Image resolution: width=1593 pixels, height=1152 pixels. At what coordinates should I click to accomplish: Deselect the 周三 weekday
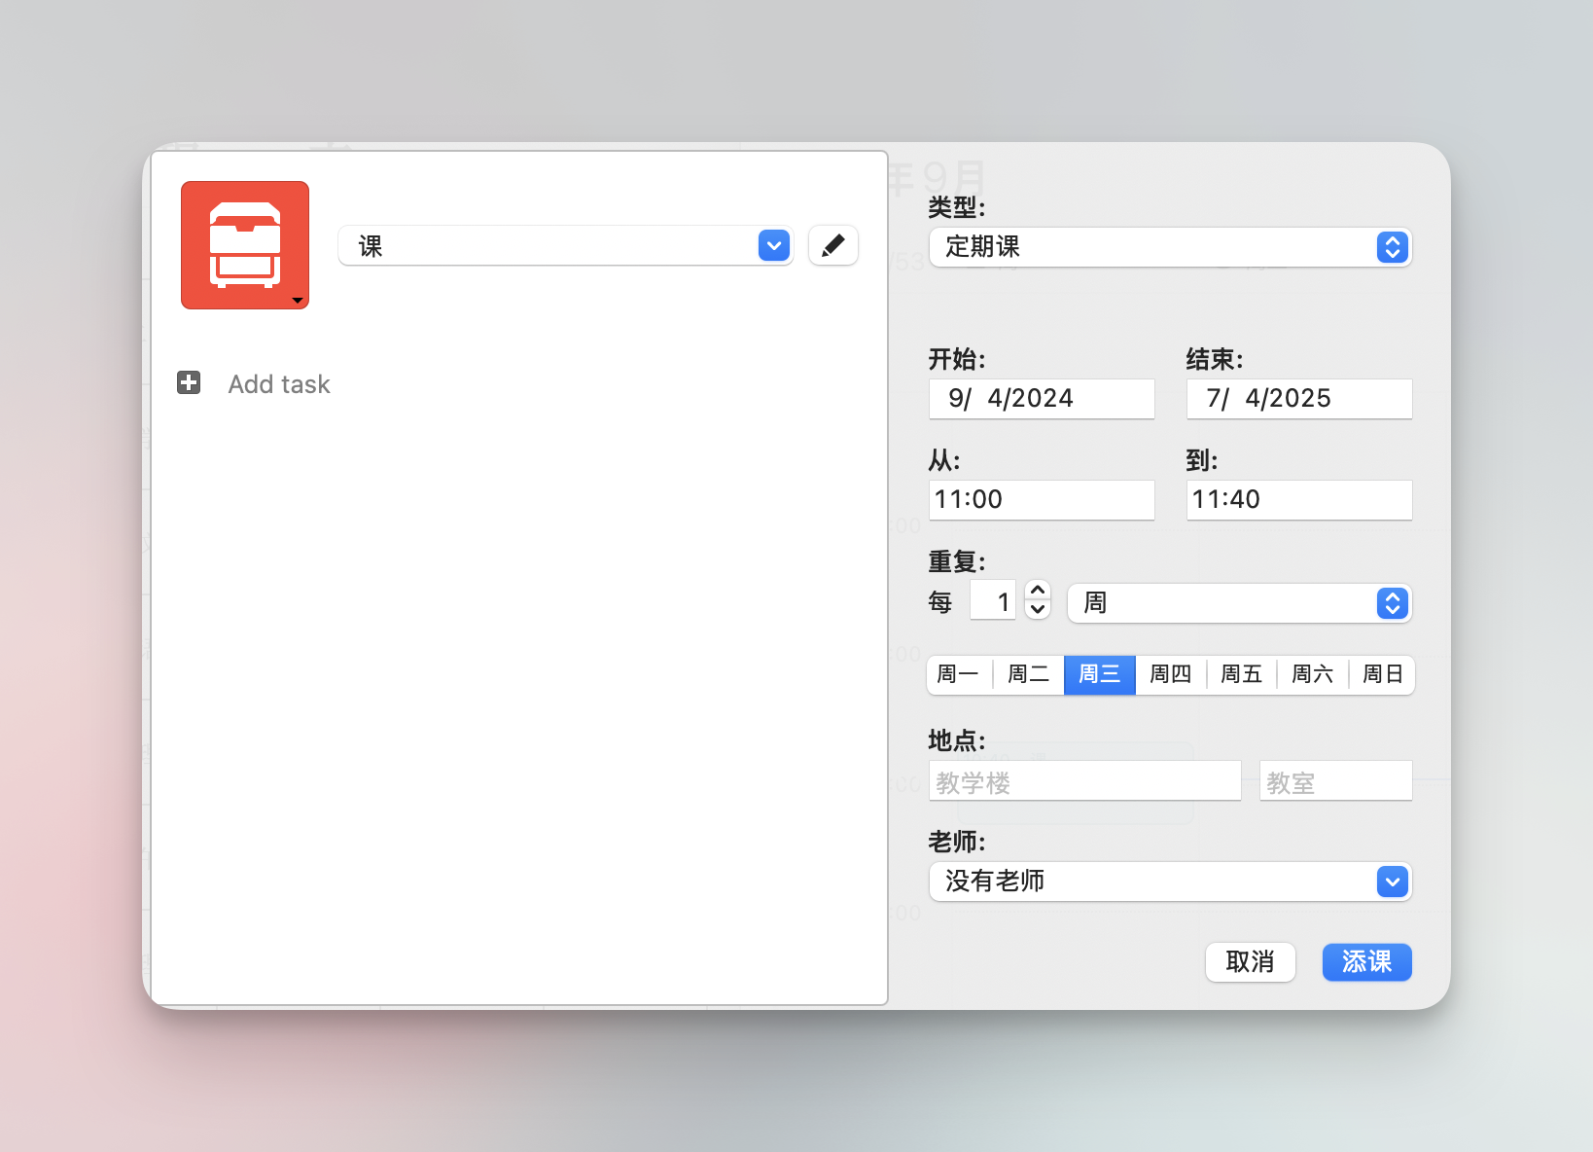click(x=1099, y=674)
